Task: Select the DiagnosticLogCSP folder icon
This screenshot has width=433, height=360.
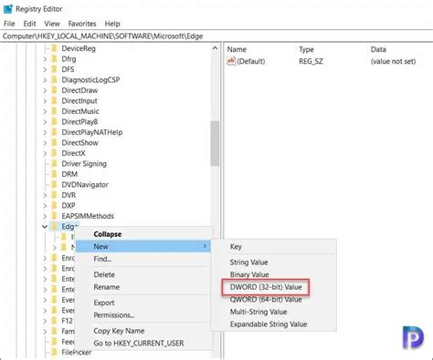Action: (x=54, y=79)
